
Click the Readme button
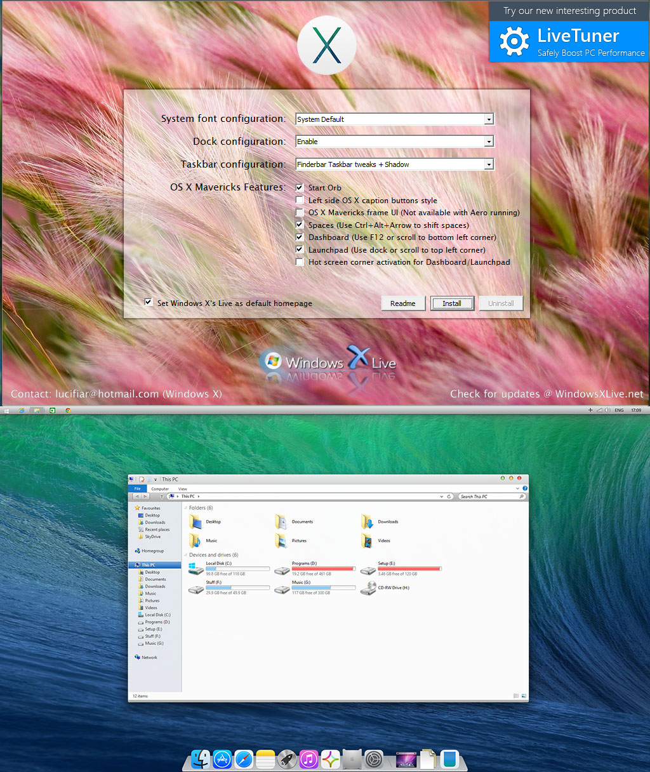tap(403, 303)
